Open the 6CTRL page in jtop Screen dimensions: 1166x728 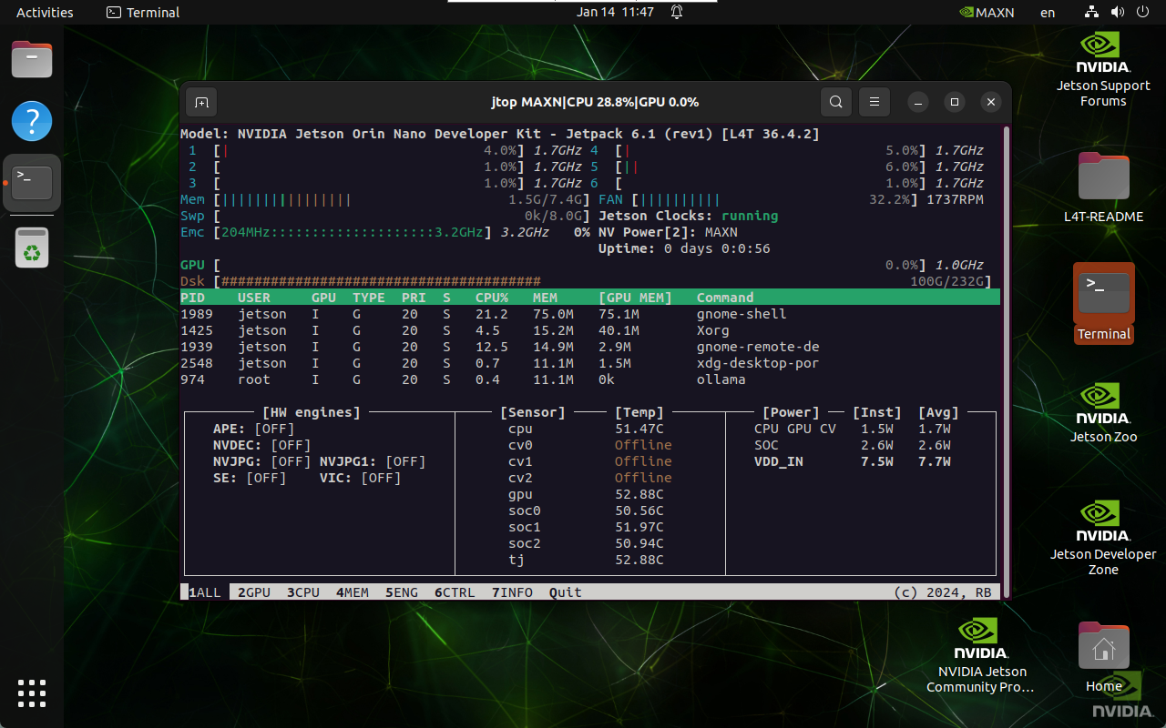(x=455, y=592)
